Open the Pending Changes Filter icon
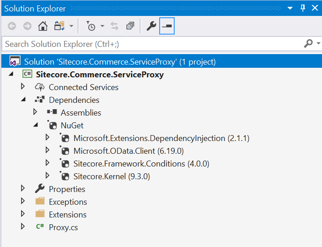The image size is (322, 247). (91, 26)
